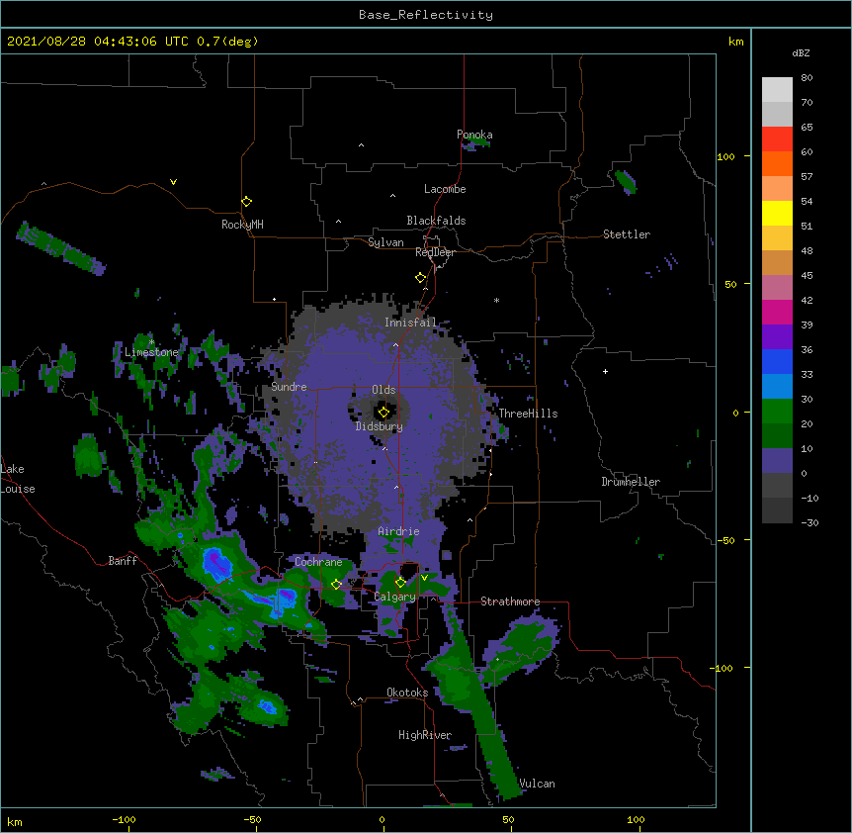This screenshot has width=852, height=833.
Task: Click the dBZ legend heading
Action: tap(801, 52)
